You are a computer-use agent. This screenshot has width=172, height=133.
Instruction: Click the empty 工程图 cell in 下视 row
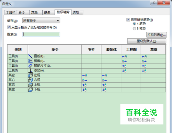(131, 90)
